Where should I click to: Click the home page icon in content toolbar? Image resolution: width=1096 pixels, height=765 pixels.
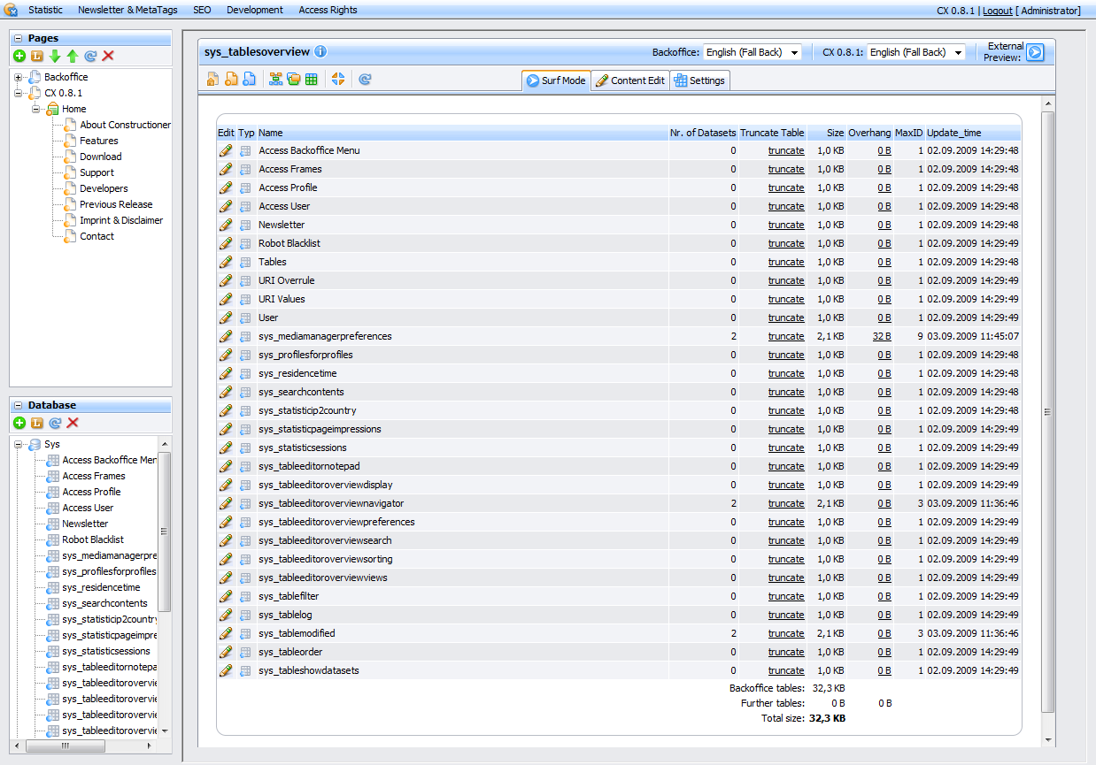(x=212, y=80)
